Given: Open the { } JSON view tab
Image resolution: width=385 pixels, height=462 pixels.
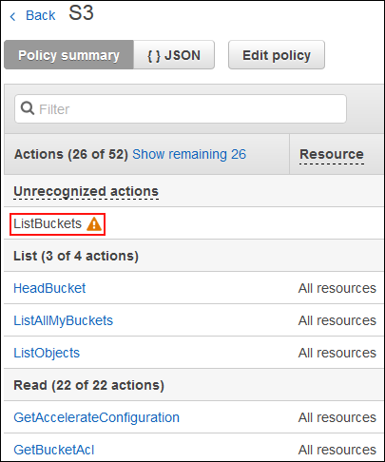Looking at the screenshot, I should coord(174,55).
